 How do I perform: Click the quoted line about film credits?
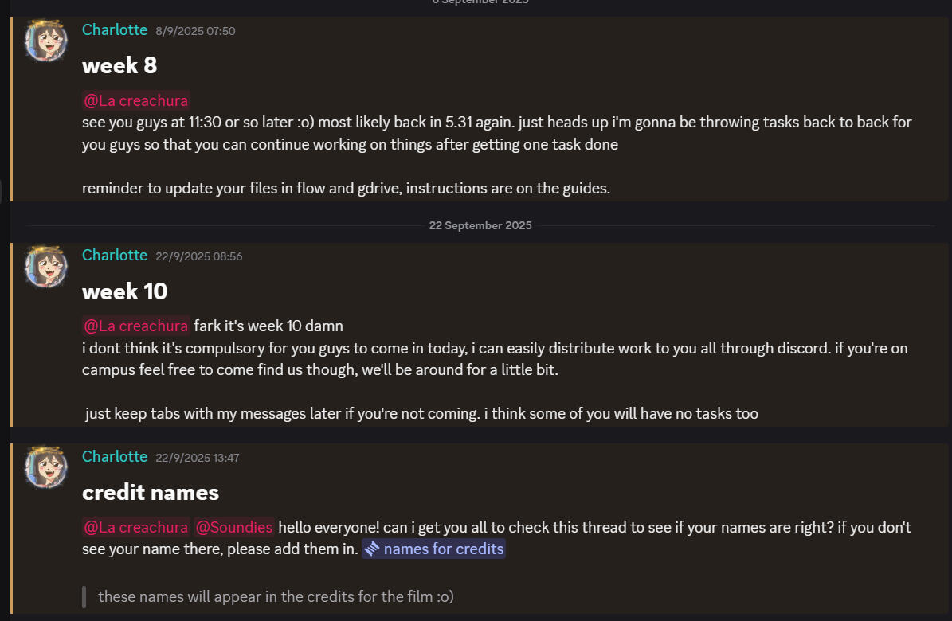276,596
